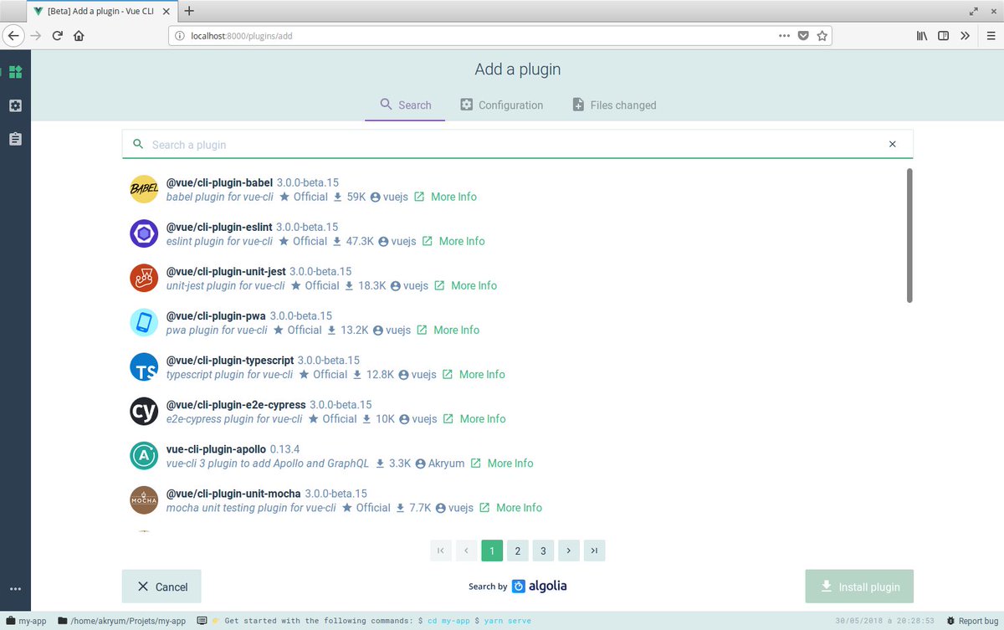Open More Info for cli-plugin-typescript

(x=473, y=374)
